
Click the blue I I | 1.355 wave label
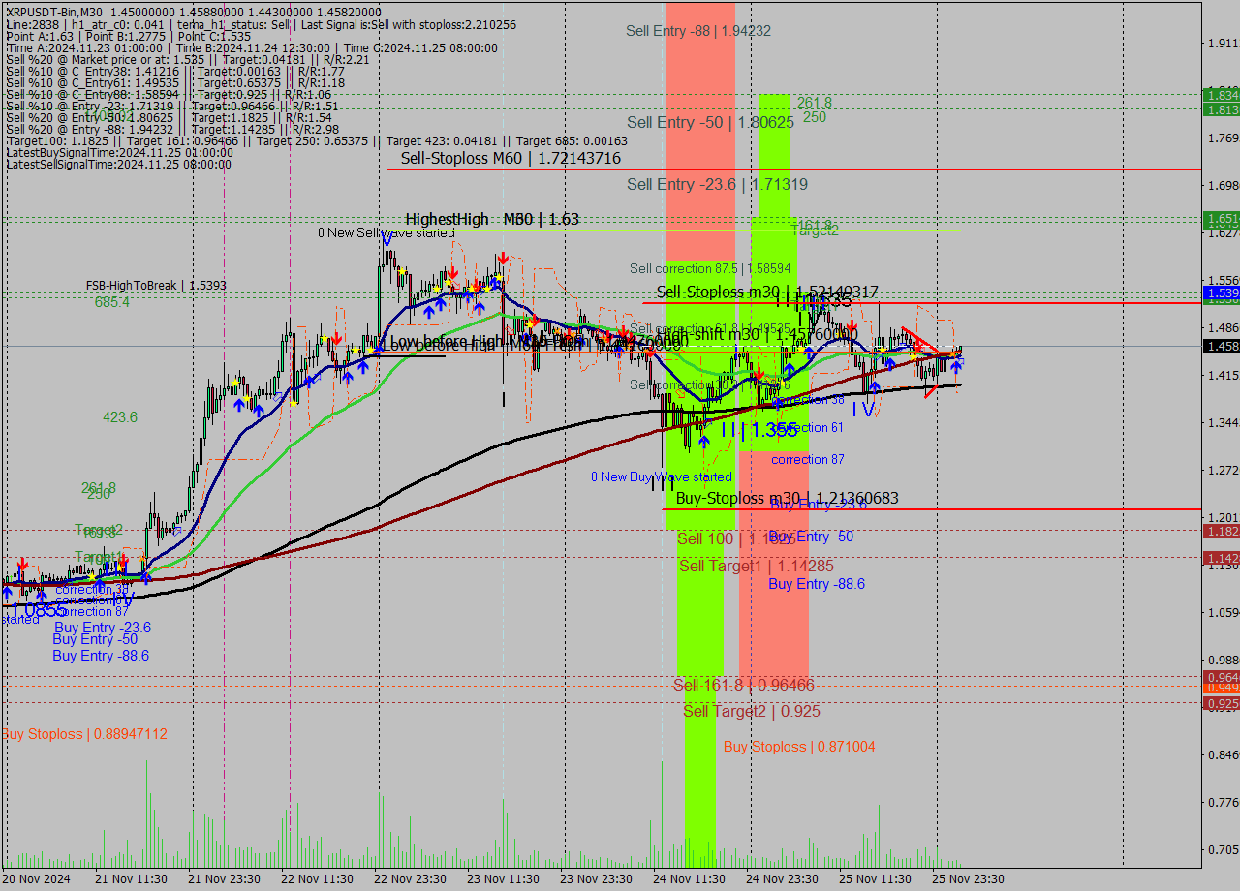click(x=759, y=430)
